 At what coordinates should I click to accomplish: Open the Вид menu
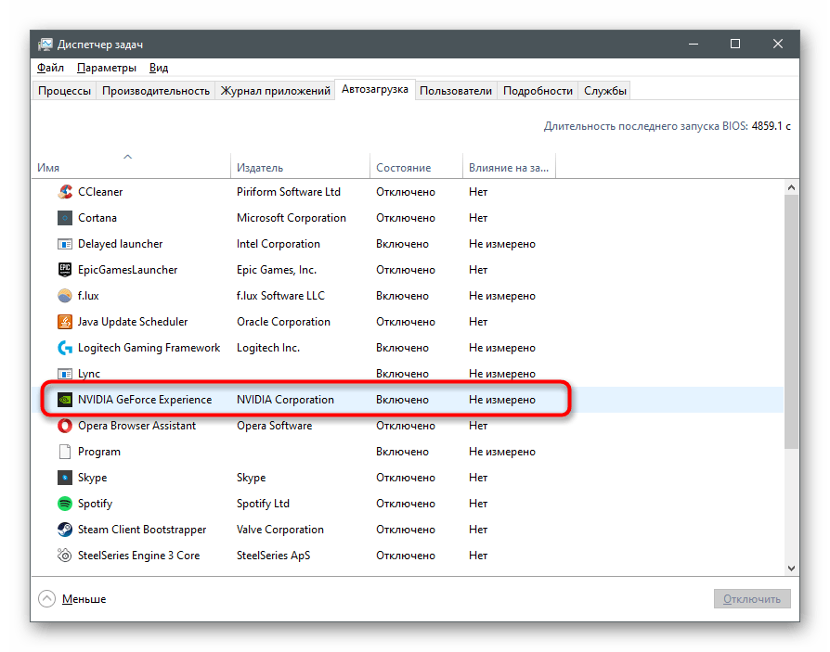tap(158, 68)
